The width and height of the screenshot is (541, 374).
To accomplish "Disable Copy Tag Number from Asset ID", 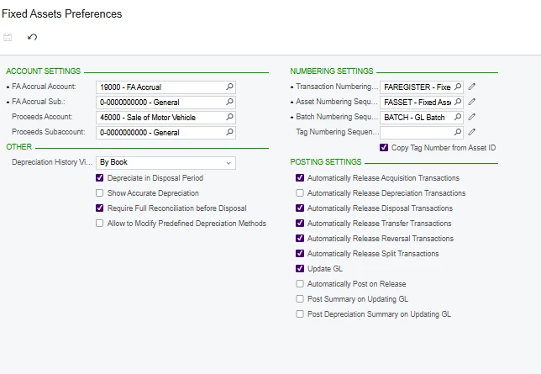I will [x=384, y=147].
